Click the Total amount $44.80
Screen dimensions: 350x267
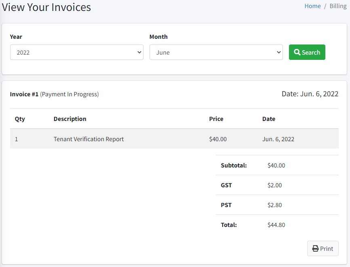click(276, 225)
